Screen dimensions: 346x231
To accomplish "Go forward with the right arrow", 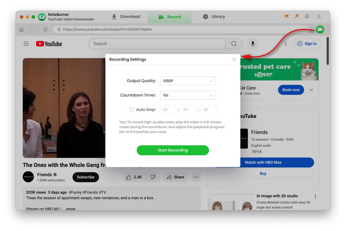I will pos(38,30).
